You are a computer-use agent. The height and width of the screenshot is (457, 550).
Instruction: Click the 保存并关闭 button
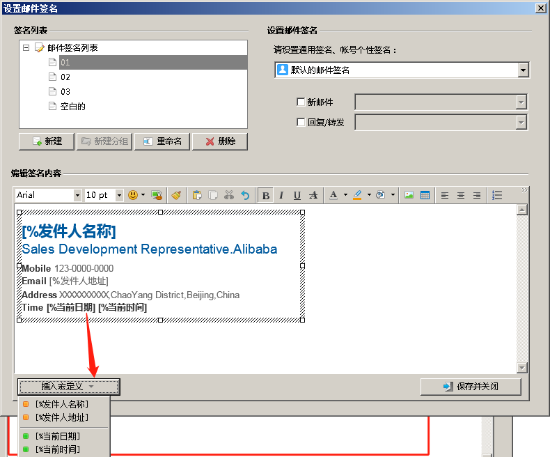pyautogui.click(x=471, y=387)
